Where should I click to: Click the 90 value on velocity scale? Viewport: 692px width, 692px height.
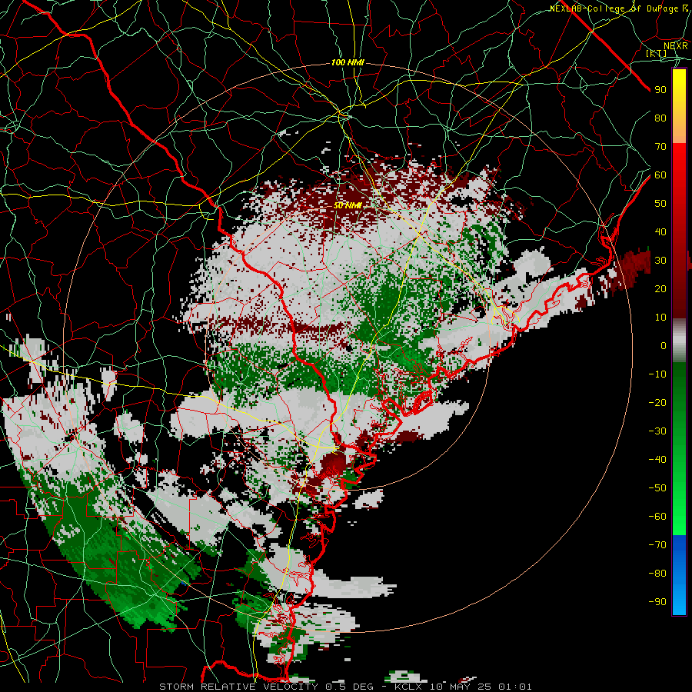(660, 90)
